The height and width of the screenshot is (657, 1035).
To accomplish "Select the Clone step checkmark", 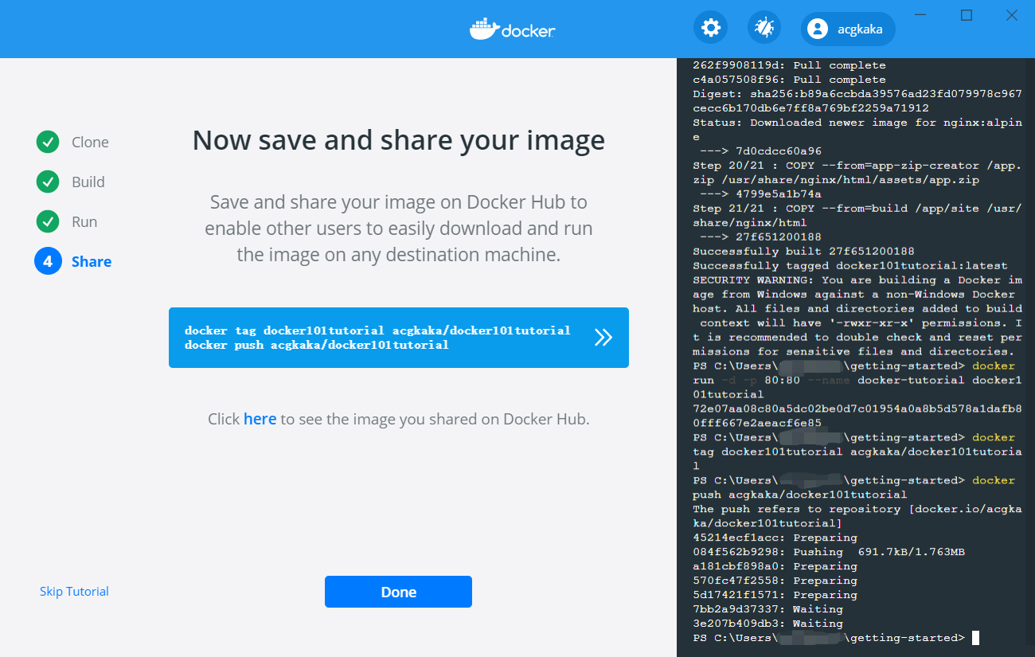I will pos(48,142).
